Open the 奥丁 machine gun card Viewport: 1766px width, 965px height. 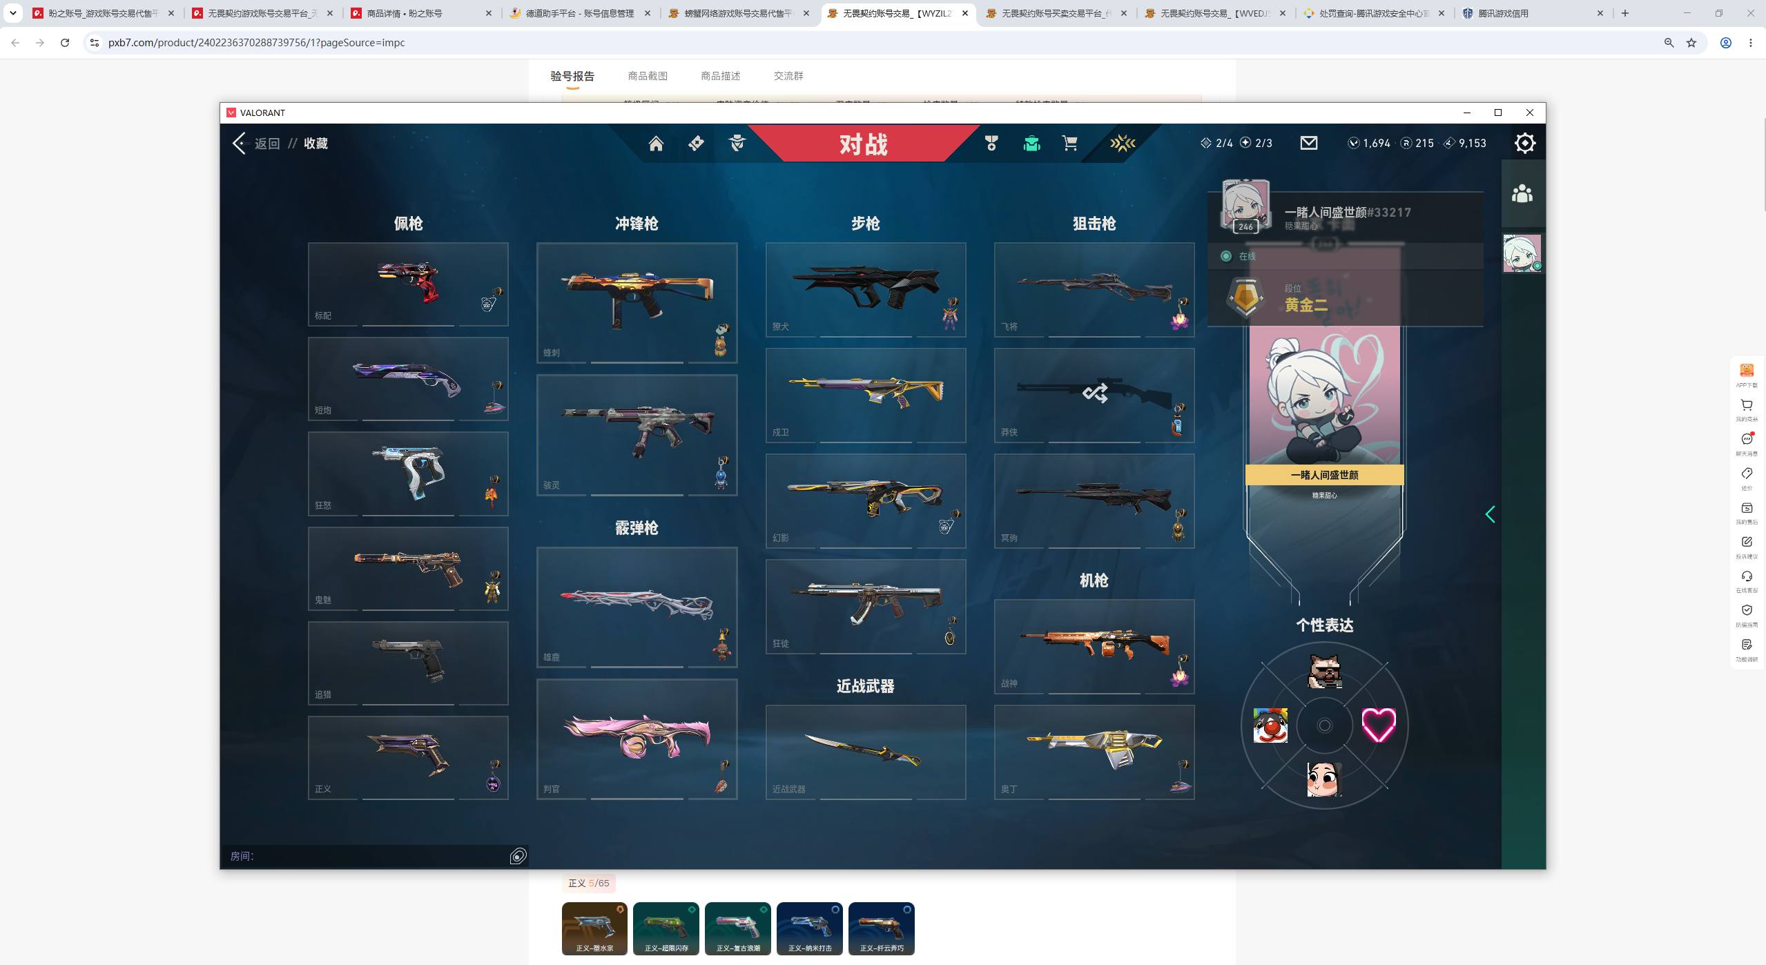(1094, 752)
